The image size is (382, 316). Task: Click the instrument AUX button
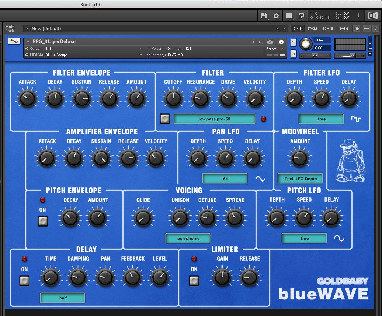[x=370, y=49]
